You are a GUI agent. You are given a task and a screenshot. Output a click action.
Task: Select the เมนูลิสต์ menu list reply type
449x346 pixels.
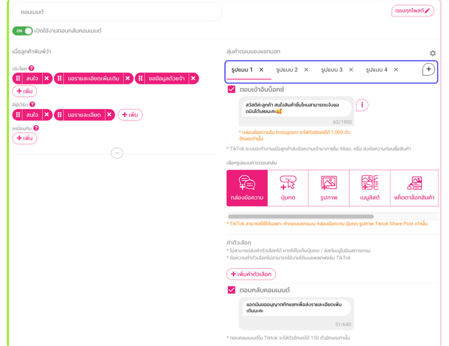(x=369, y=188)
